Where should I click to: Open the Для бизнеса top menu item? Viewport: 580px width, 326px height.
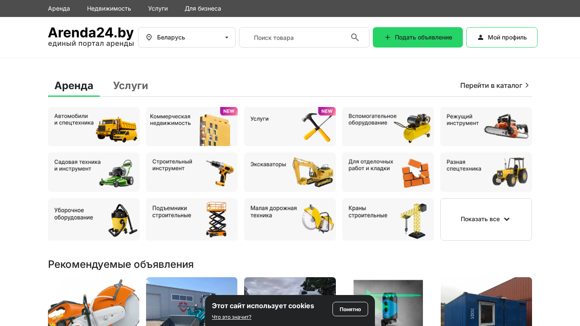[203, 8]
